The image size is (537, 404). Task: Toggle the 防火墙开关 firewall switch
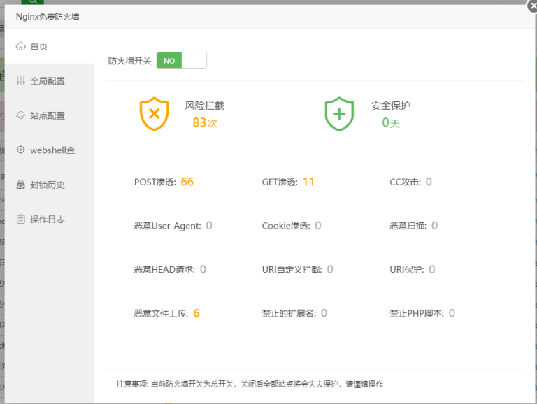182,61
